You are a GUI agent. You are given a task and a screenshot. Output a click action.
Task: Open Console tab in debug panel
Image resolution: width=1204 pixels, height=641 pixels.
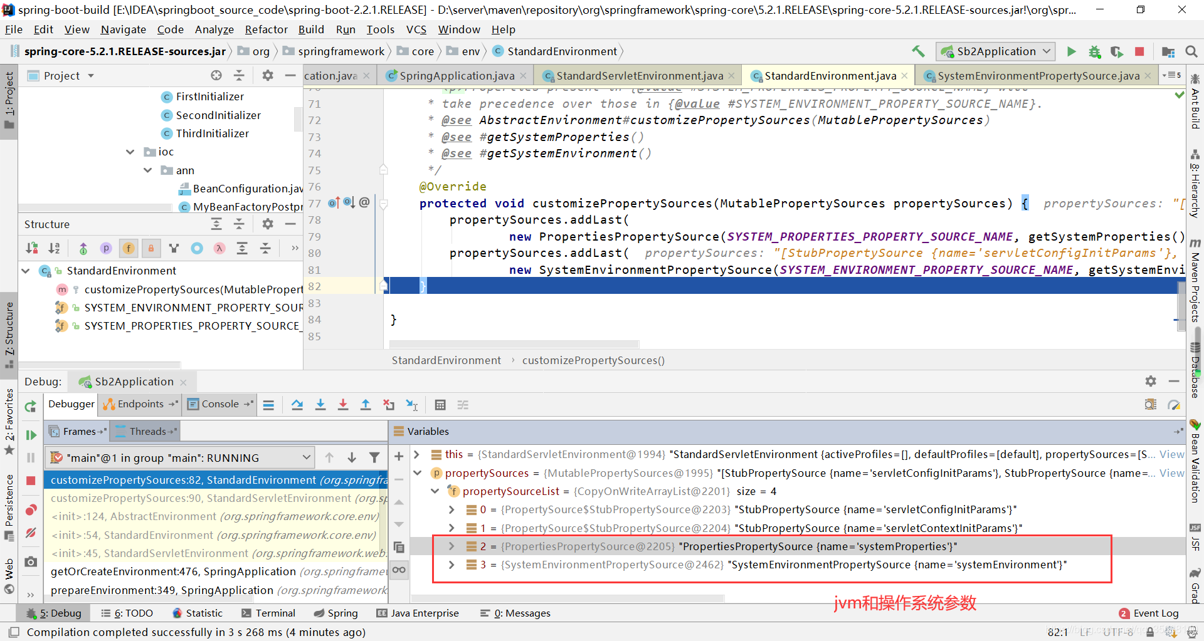220,404
